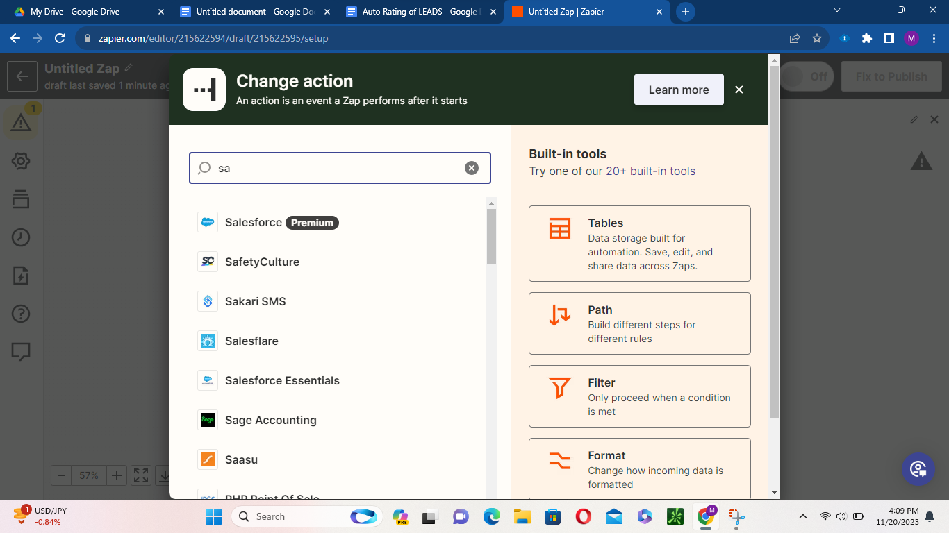Open the Windows Start menu
949x533 pixels.
213,516
